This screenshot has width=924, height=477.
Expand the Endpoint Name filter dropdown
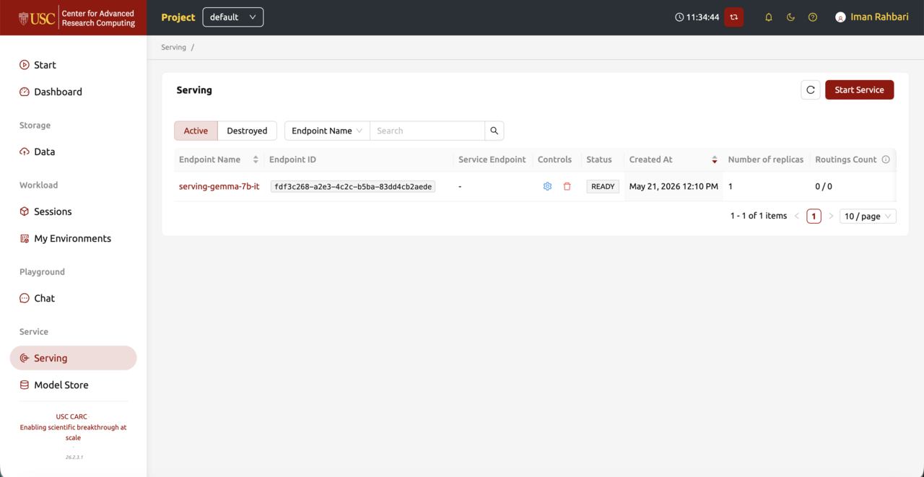click(327, 131)
